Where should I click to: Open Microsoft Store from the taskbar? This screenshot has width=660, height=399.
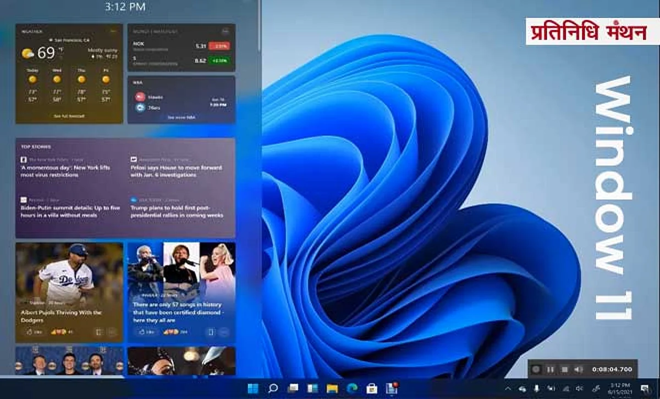tap(371, 388)
